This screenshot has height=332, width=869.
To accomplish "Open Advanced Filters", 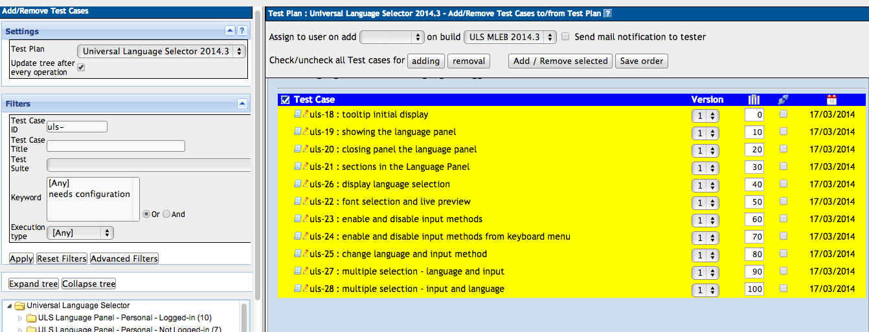I will point(124,258).
